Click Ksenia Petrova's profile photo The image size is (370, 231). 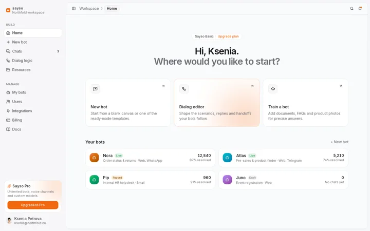click(9, 221)
